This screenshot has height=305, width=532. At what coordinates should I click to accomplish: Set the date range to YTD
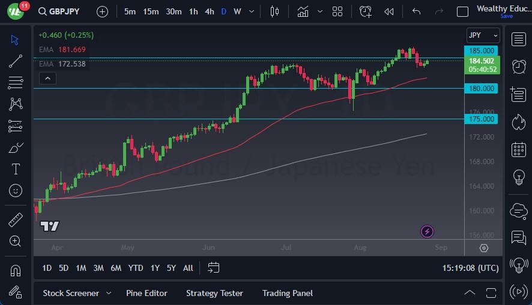tap(136, 268)
